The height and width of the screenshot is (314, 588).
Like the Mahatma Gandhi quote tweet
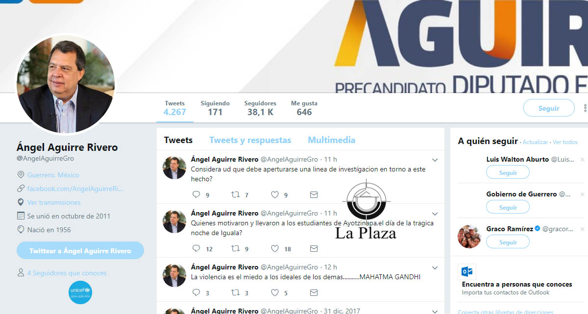coord(275,292)
